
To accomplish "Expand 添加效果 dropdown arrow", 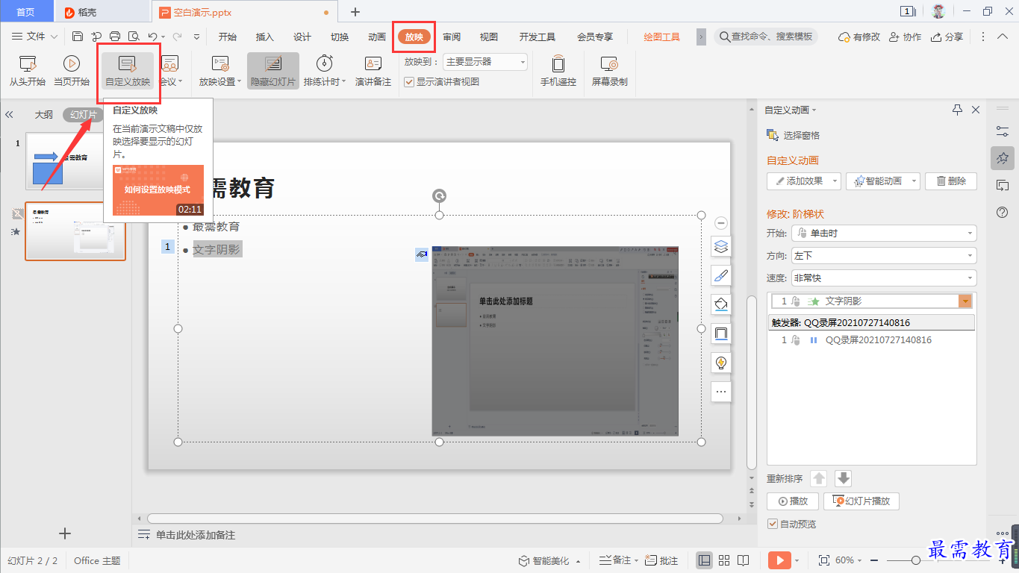I will pos(835,181).
